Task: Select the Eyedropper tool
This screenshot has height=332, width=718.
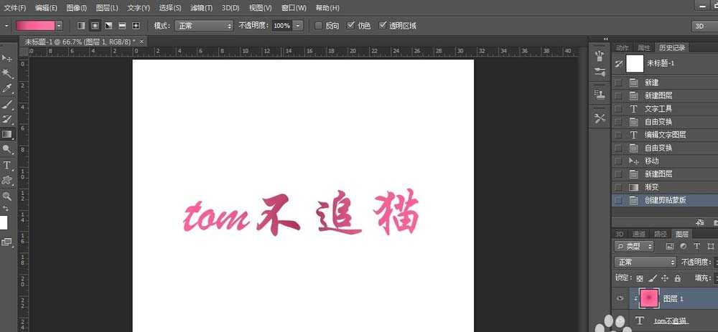Action: coord(7,88)
